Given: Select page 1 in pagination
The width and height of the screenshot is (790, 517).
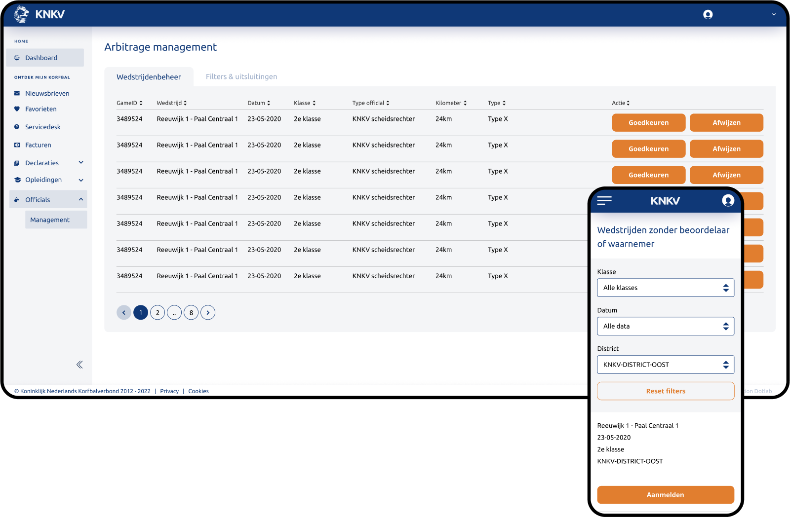Looking at the screenshot, I should pyautogui.click(x=141, y=312).
